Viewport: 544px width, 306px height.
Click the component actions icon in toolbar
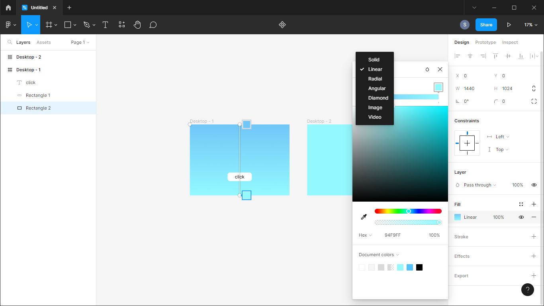click(282, 25)
